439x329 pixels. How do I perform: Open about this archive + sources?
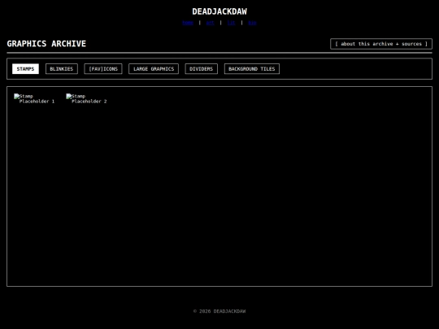pyautogui.click(x=381, y=44)
